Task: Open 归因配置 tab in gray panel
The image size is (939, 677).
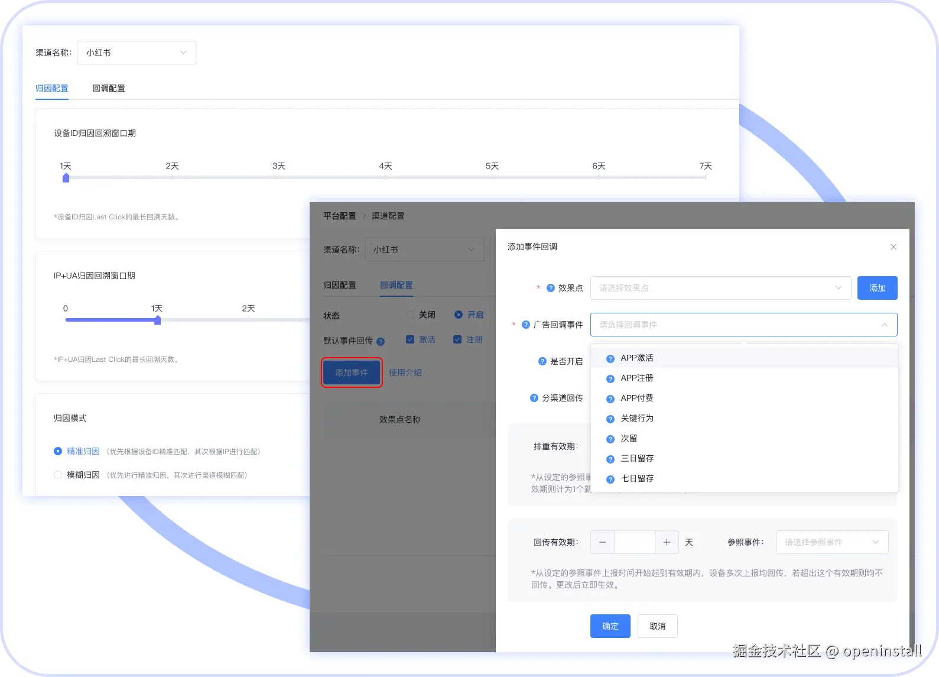Action: click(x=340, y=285)
